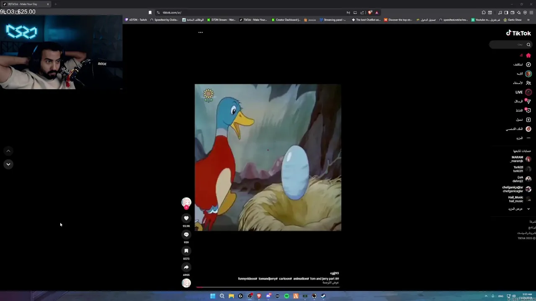
Task: Open a new browser tab with plus
Action: tap(55, 4)
